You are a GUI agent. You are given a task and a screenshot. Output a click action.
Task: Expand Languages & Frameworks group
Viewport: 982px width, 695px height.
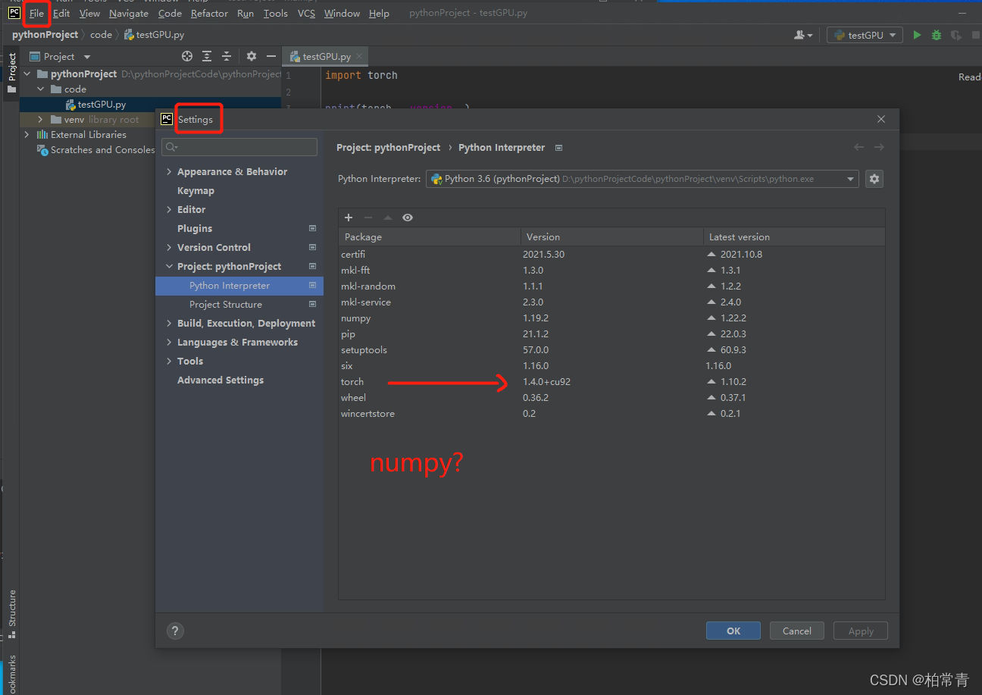point(169,343)
